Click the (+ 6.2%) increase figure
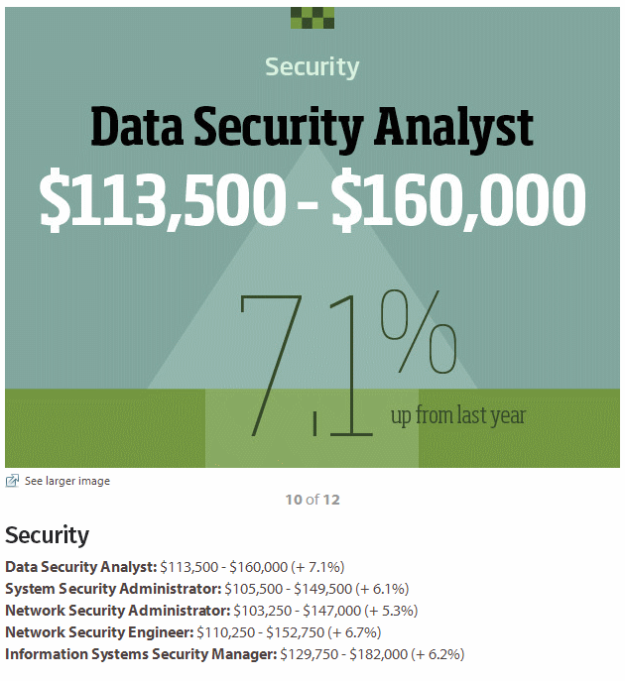The image size is (625, 681). pos(437,654)
